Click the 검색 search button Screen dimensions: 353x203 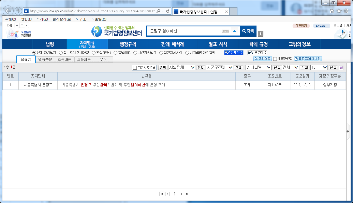coord(248,31)
